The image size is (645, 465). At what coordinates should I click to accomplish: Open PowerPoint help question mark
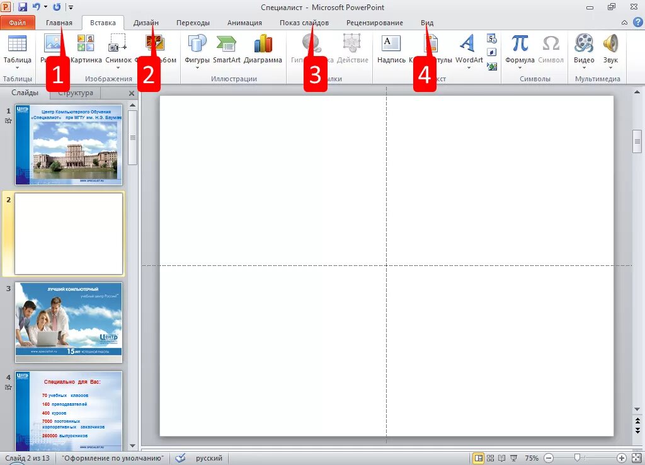click(x=637, y=22)
